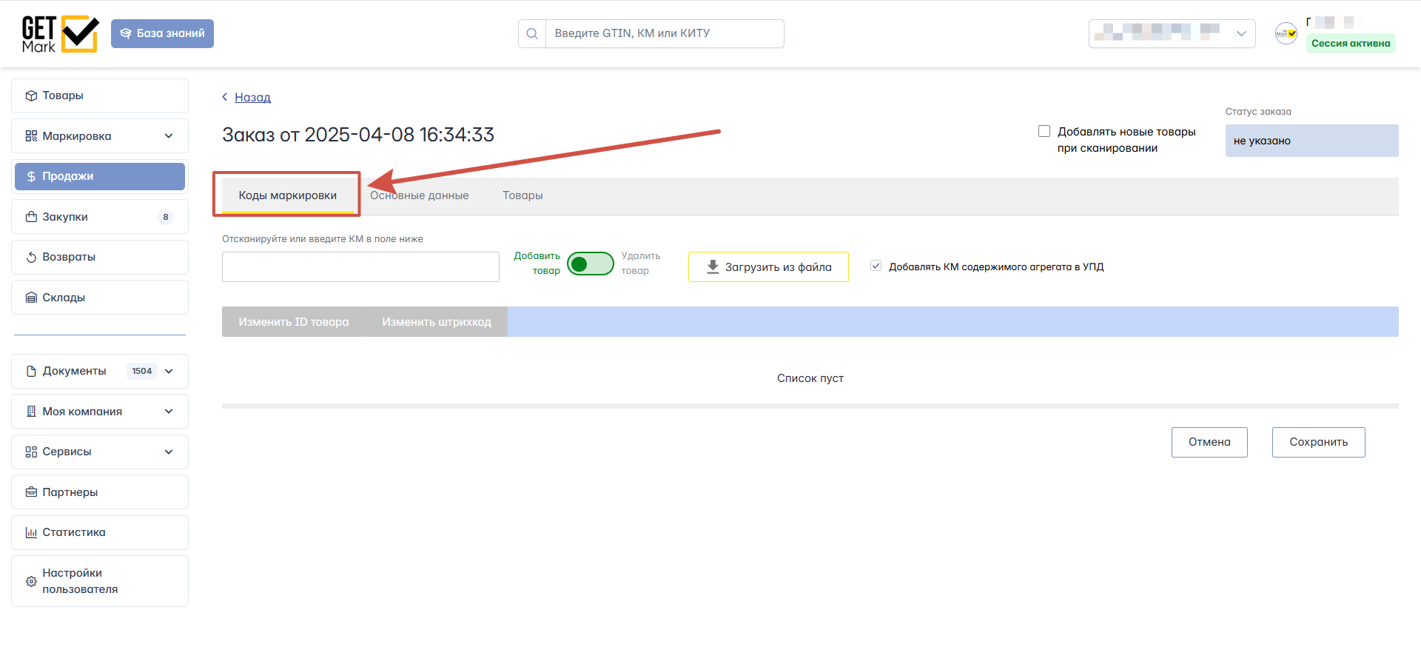Open the account selector dropdown in header

[x=1172, y=33]
